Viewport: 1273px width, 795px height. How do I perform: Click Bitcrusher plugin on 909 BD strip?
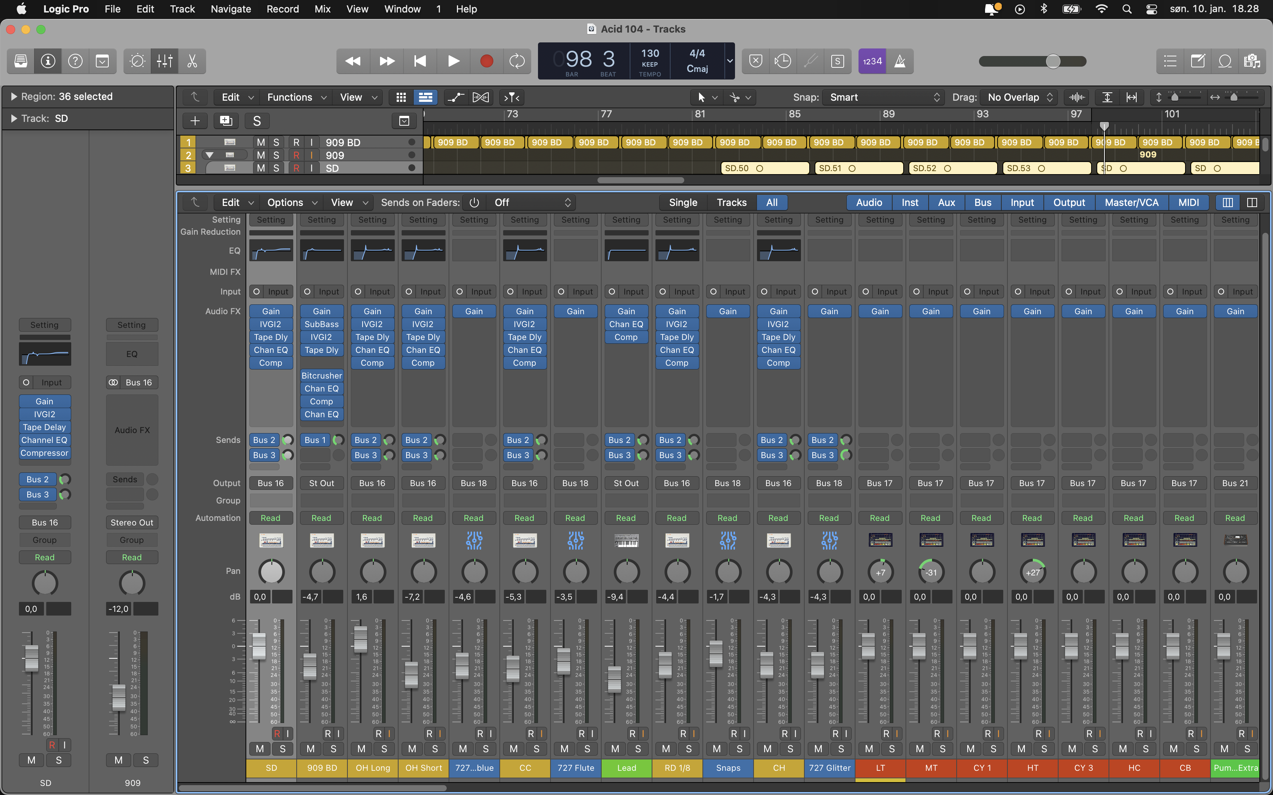(x=321, y=376)
